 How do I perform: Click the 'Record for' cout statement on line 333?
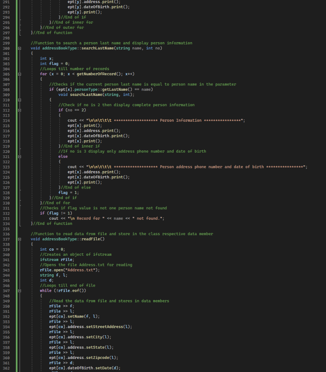point(107,218)
